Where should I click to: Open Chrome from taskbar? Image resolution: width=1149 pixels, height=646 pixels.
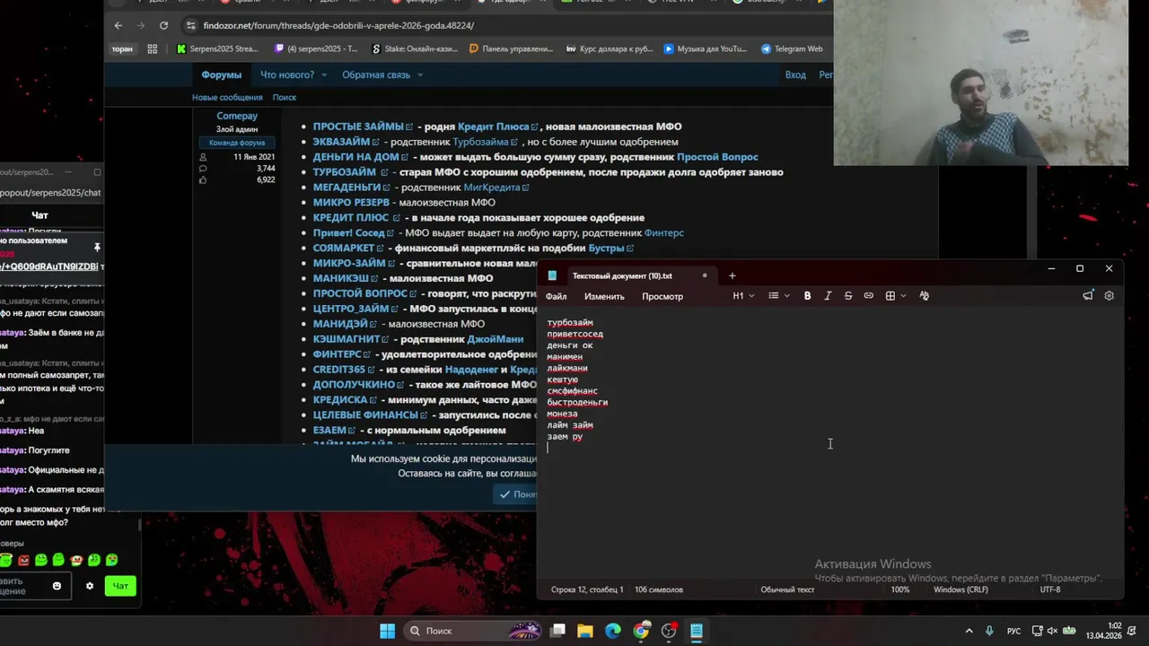click(641, 631)
